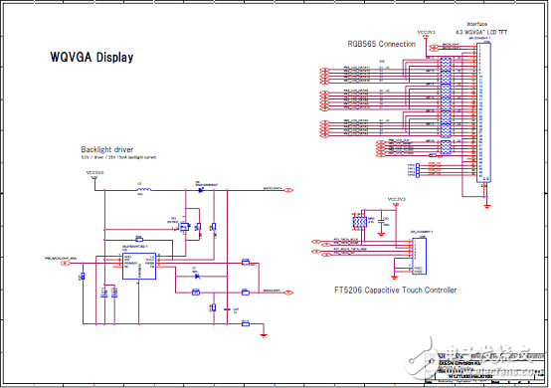Click the BACKLIGHT+ output port symbol
The image size is (551, 388).
288,190
